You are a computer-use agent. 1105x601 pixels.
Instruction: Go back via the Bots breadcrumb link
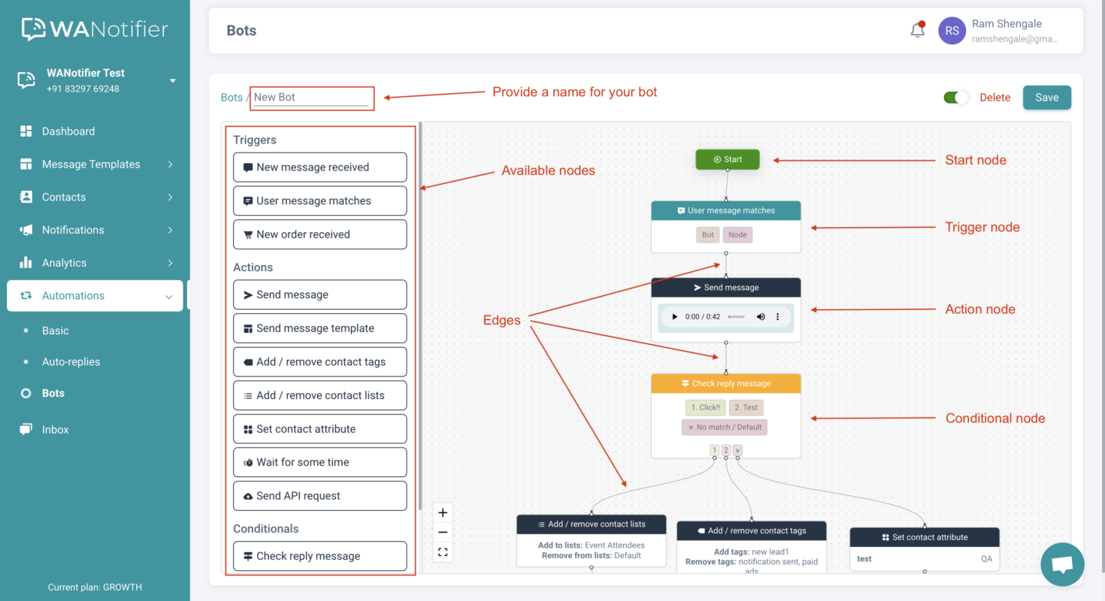(232, 98)
